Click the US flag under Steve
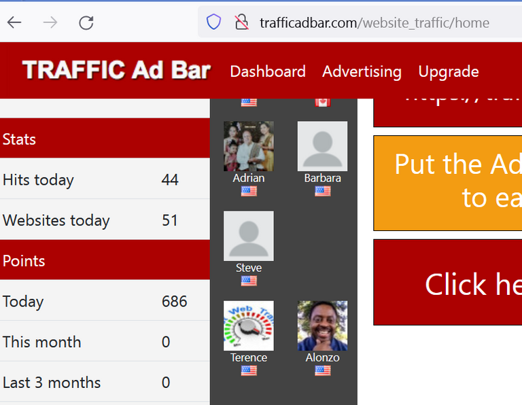The image size is (522, 405). (249, 281)
